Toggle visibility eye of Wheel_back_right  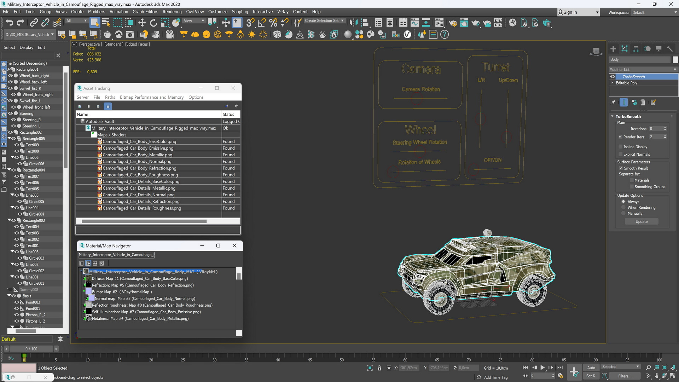point(10,76)
